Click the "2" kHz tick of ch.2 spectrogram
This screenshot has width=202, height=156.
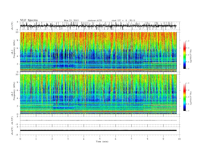click(18, 106)
